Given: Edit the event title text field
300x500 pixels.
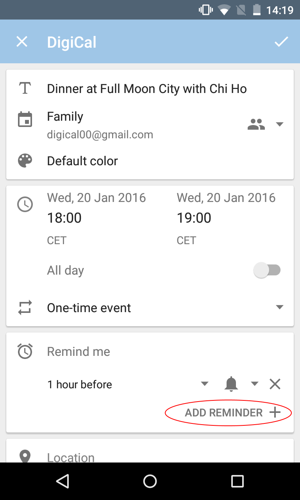Looking at the screenshot, I should [x=147, y=89].
